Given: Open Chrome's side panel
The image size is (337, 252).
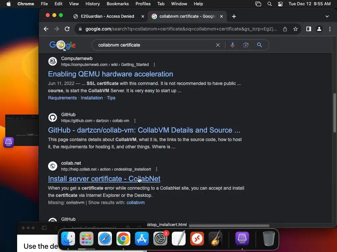Looking at the screenshot, I should [309, 29].
